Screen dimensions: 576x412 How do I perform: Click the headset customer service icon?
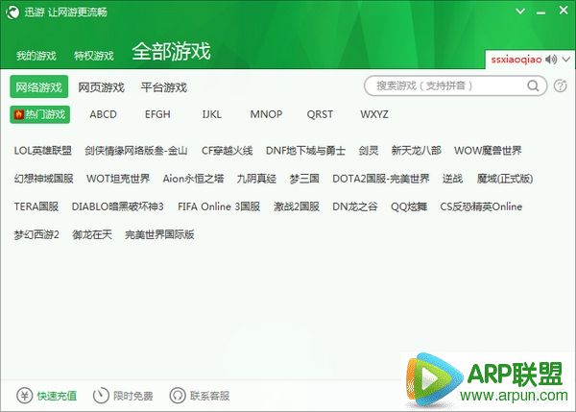tap(178, 396)
